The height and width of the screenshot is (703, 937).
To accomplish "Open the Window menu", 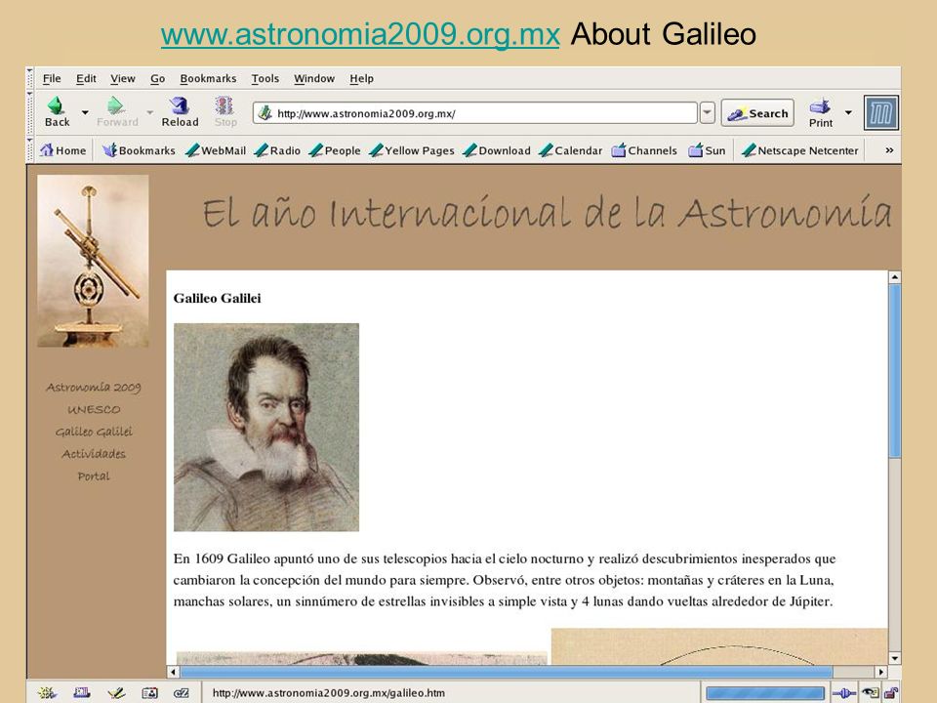I will [x=314, y=78].
